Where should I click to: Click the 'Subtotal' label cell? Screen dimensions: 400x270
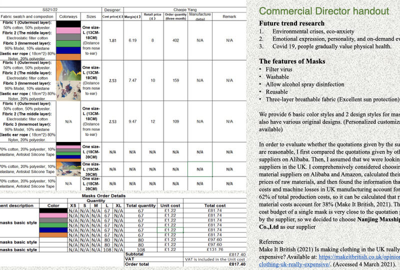point(153,254)
